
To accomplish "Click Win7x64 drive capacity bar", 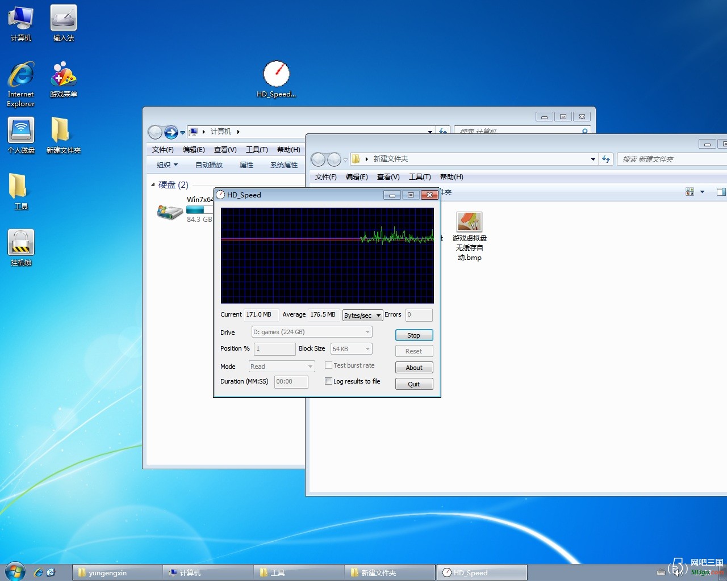I will 199,209.
